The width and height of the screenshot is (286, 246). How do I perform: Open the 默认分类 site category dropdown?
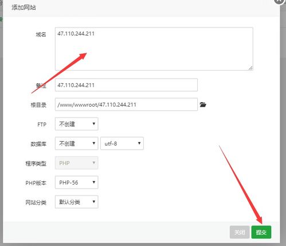pyautogui.click(x=77, y=202)
